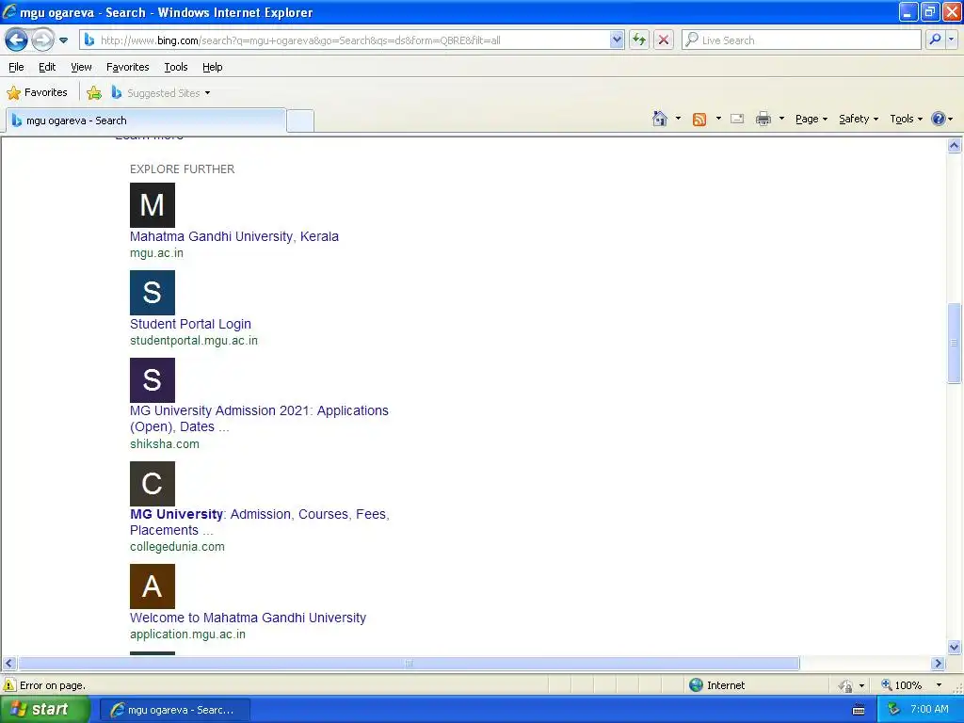
Task: Open the Page command bar menu
Action: point(811,119)
